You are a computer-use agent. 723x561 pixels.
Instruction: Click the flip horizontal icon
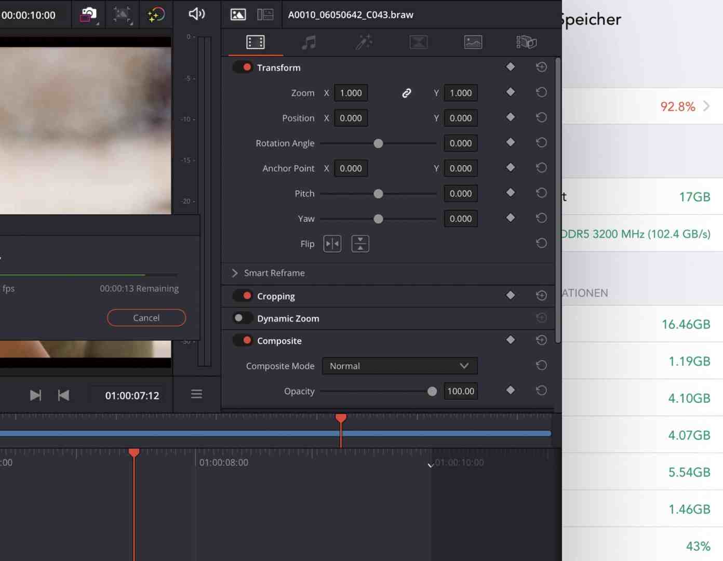(x=332, y=243)
